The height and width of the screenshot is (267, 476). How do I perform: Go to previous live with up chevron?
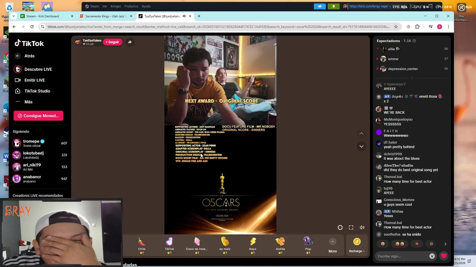pos(361,133)
